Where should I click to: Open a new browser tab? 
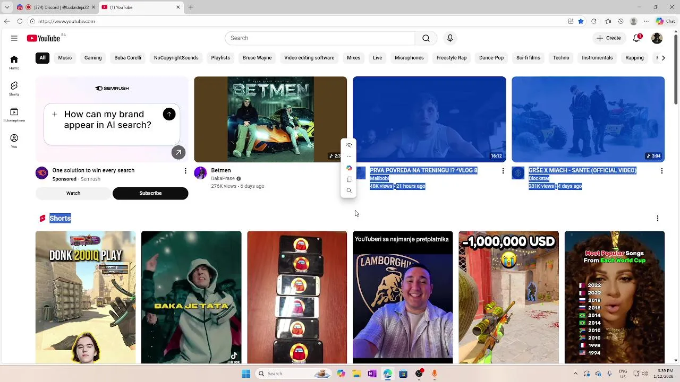point(191,7)
